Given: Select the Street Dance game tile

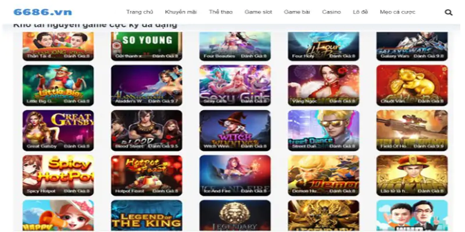Looking at the screenshot, I should (x=323, y=130).
